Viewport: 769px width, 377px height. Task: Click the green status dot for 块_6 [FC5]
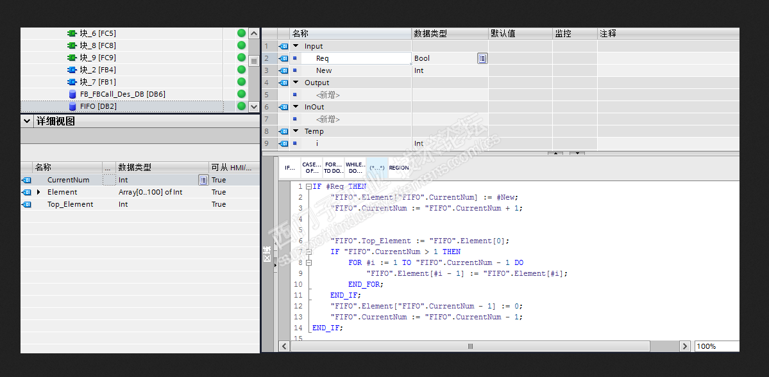click(x=241, y=33)
